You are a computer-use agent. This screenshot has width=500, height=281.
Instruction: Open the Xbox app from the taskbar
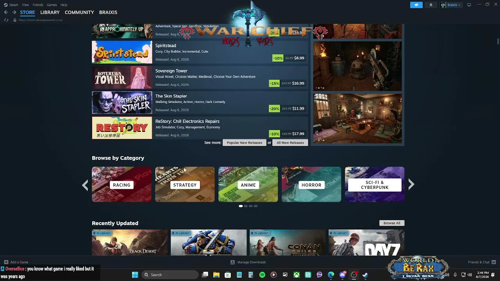296,275
